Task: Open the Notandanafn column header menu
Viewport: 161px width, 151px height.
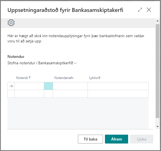Action: [x=64, y=78]
